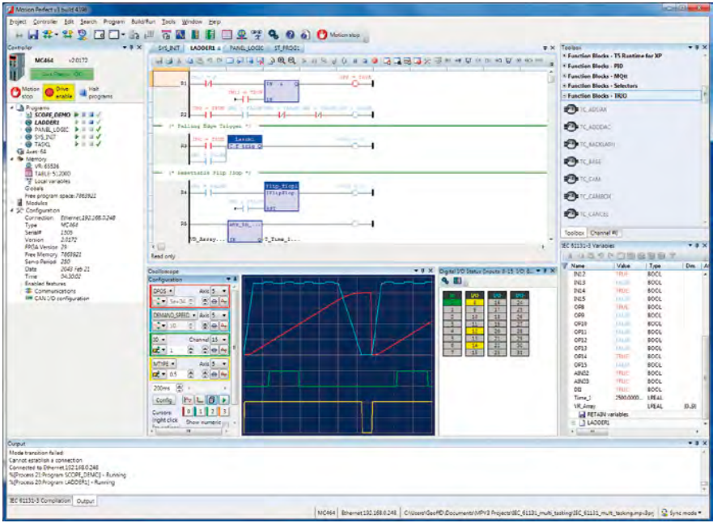Click the yellow input 12 indicator in Digital I/O
This screenshot has height=523, width=713.
pos(474,331)
